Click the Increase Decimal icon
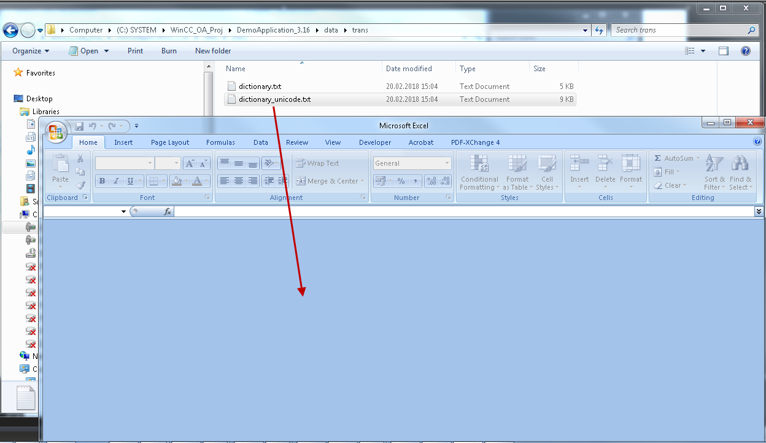This screenshot has height=443, width=766. (x=431, y=181)
